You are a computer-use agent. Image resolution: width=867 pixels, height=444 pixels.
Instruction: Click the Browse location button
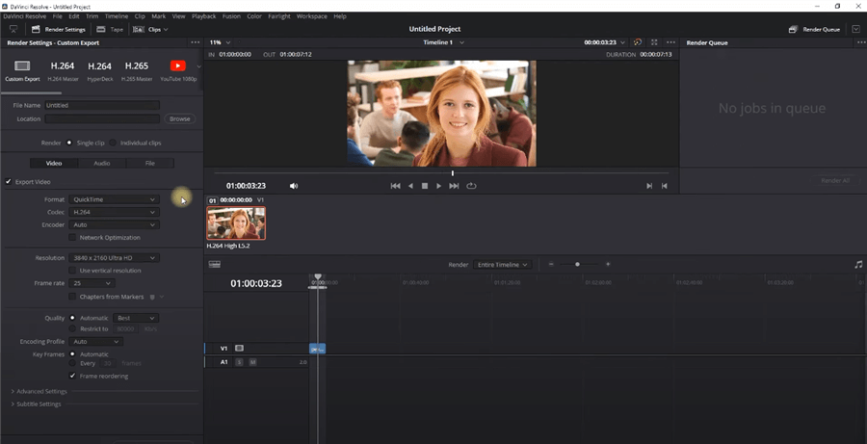point(180,118)
